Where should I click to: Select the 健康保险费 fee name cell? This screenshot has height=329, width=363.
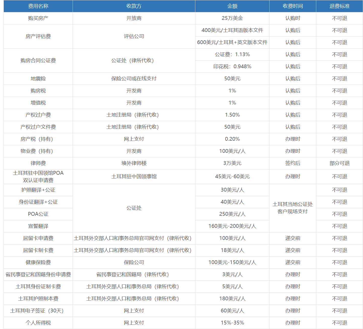point(38,262)
